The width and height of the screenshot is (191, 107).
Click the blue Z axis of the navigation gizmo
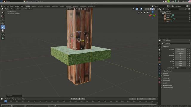click(153, 12)
